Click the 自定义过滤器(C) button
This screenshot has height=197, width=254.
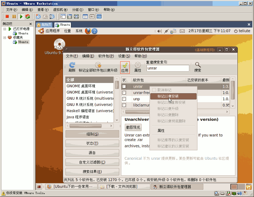[92, 162]
